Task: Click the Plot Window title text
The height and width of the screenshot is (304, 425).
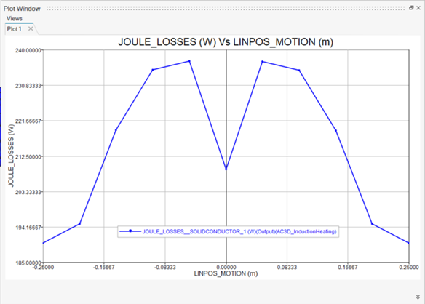Action: click(x=22, y=9)
